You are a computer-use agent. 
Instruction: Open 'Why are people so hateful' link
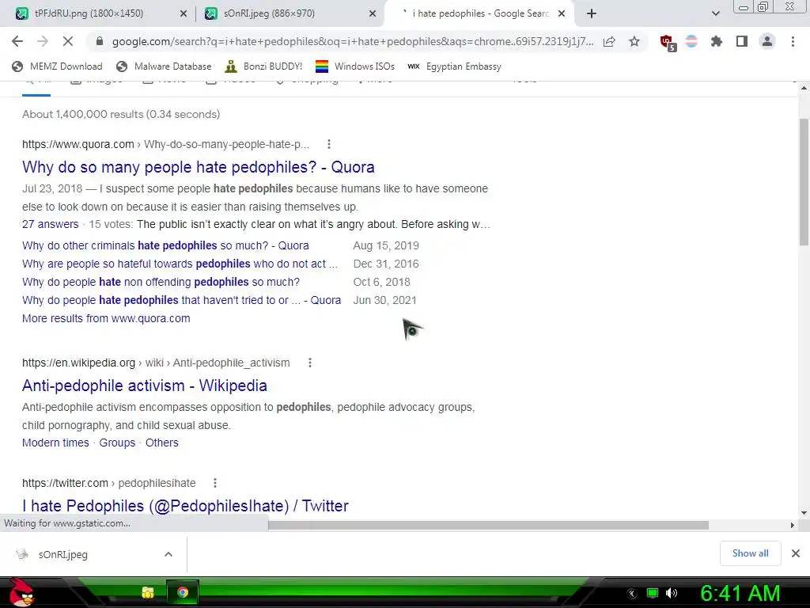(180, 264)
